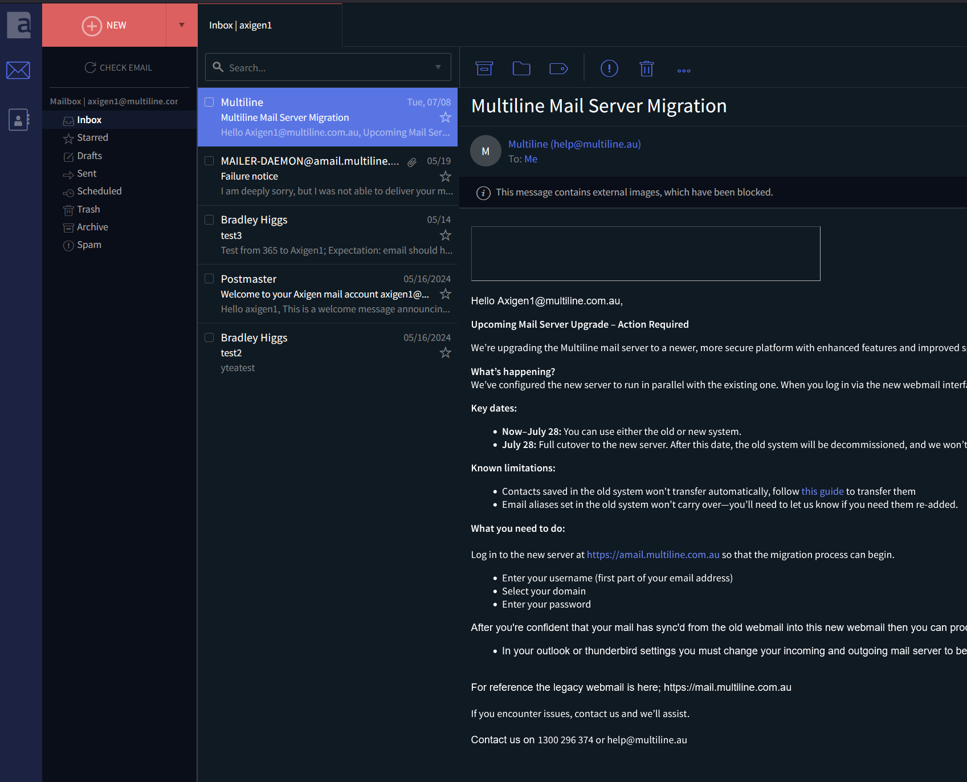967x782 pixels.
Task: Click the 'Me' recipient link
Action: (531, 159)
